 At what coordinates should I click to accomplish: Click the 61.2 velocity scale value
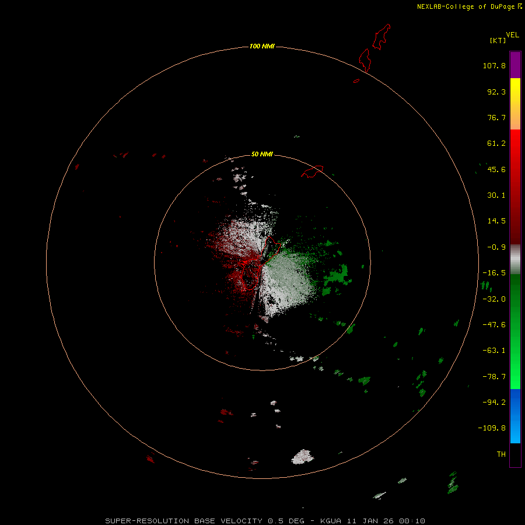point(496,143)
